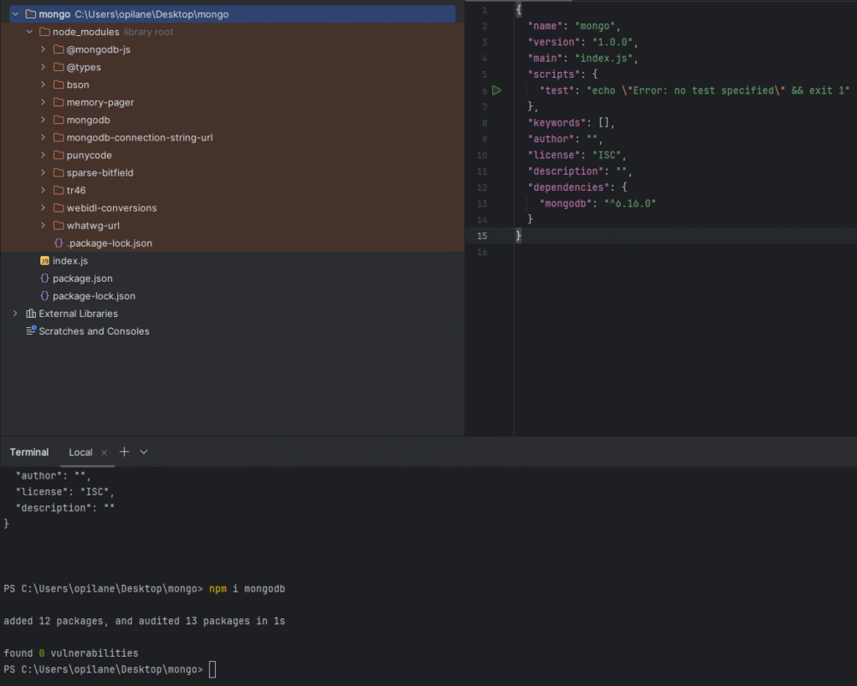Close the Local terminal tab

(104, 453)
